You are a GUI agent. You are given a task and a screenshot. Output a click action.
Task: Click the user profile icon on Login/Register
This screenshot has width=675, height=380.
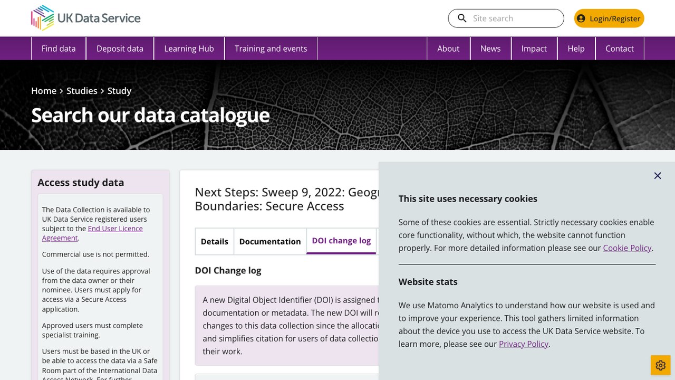[x=581, y=18]
